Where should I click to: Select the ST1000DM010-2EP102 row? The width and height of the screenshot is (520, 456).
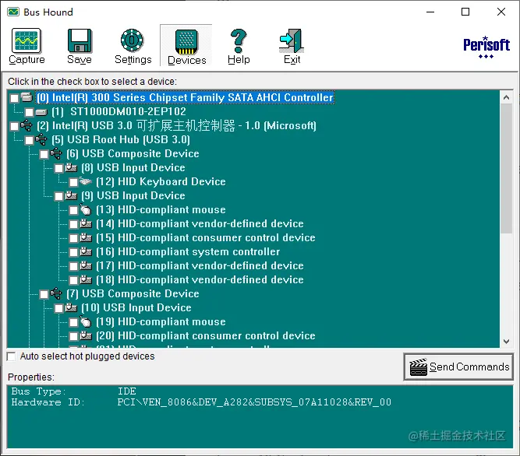click(119, 112)
